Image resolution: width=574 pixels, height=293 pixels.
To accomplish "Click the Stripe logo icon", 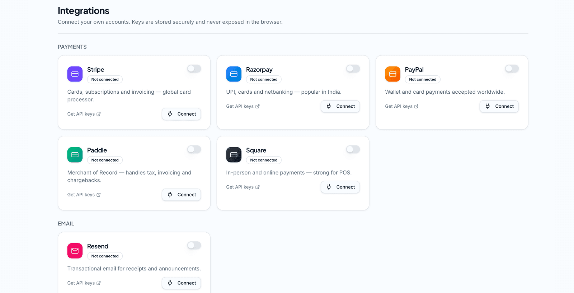I will (x=75, y=74).
